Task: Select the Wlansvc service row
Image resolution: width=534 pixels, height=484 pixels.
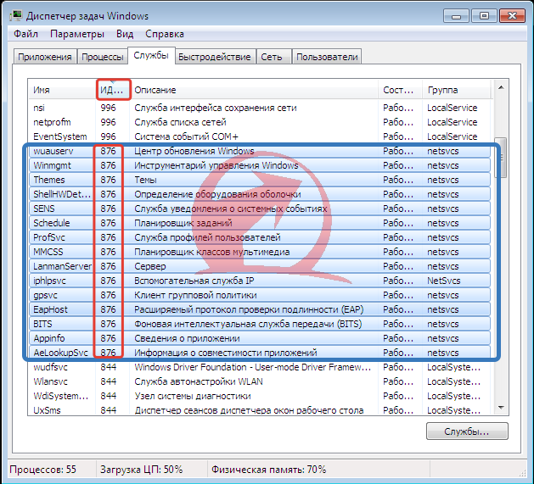Action: (260, 381)
